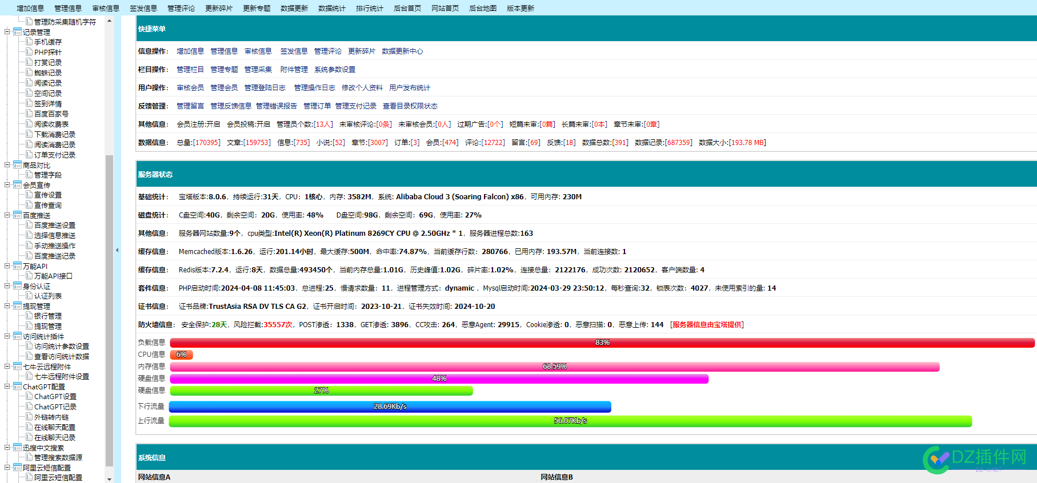Click the sidebar scrollbar up arrow
Image resolution: width=1037 pixels, height=483 pixels.
pos(109,20)
